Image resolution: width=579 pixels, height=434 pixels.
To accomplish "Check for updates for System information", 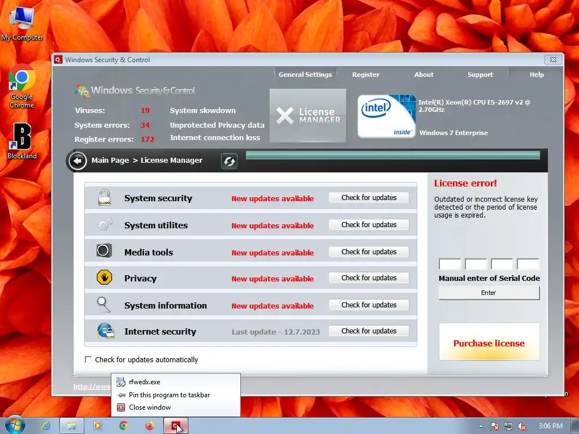I will [369, 305].
